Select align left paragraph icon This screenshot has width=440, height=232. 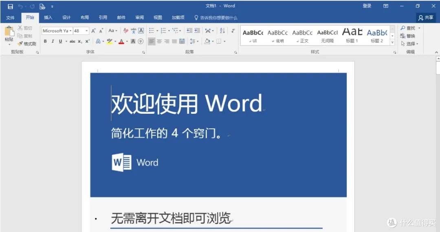[152, 41]
